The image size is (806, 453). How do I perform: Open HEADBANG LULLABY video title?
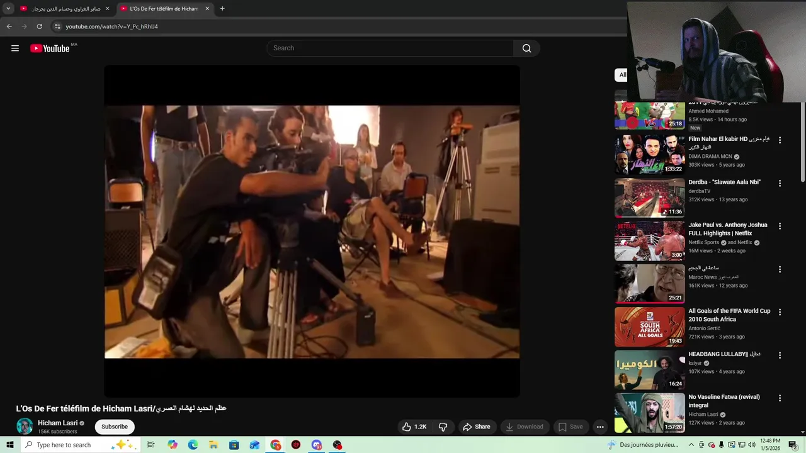coord(724,354)
